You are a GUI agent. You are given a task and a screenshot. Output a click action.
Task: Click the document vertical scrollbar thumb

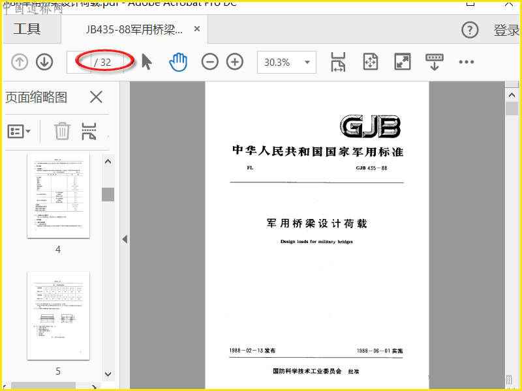(512, 109)
